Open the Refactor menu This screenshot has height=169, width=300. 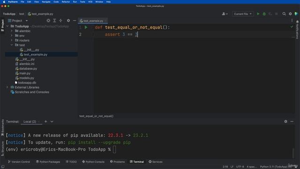pyautogui.click(x=66, y=2)
